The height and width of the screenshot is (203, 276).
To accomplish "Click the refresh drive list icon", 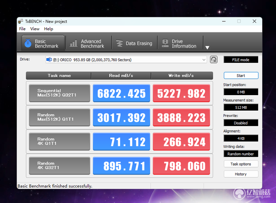I will [214, 60].
